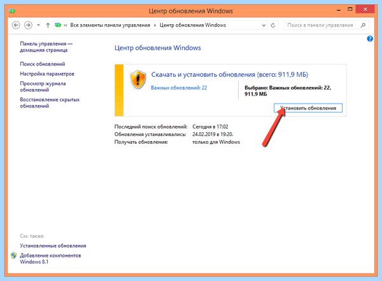Open recent locations dropdown arrow
Screen dimensions: 382x281
[x=38, y=25]
